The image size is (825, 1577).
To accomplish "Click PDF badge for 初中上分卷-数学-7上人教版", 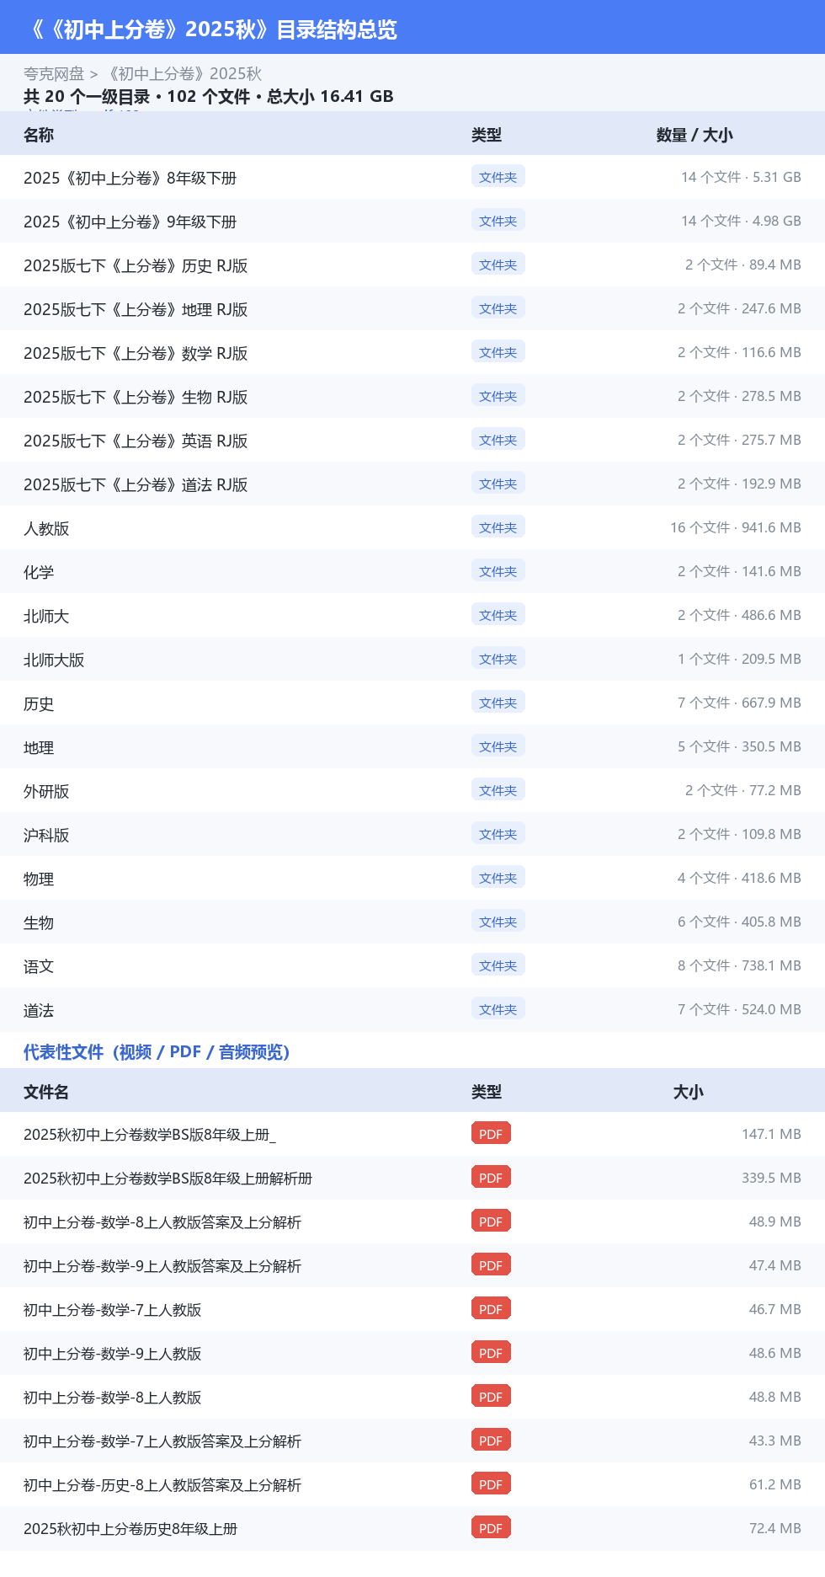I will 491,1309.
